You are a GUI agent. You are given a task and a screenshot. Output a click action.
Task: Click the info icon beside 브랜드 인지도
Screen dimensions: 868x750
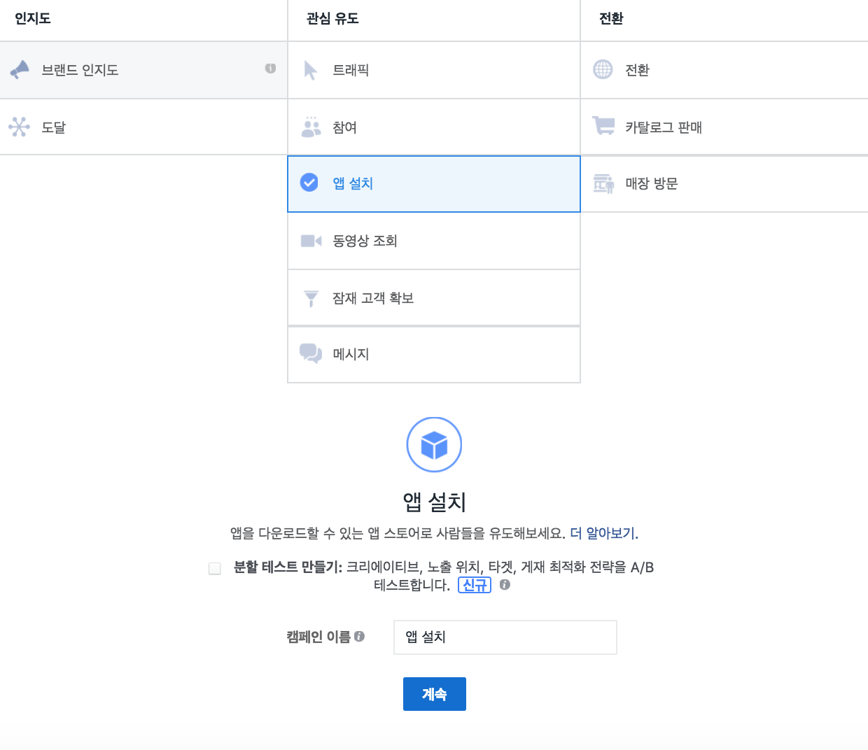(269, 70)
